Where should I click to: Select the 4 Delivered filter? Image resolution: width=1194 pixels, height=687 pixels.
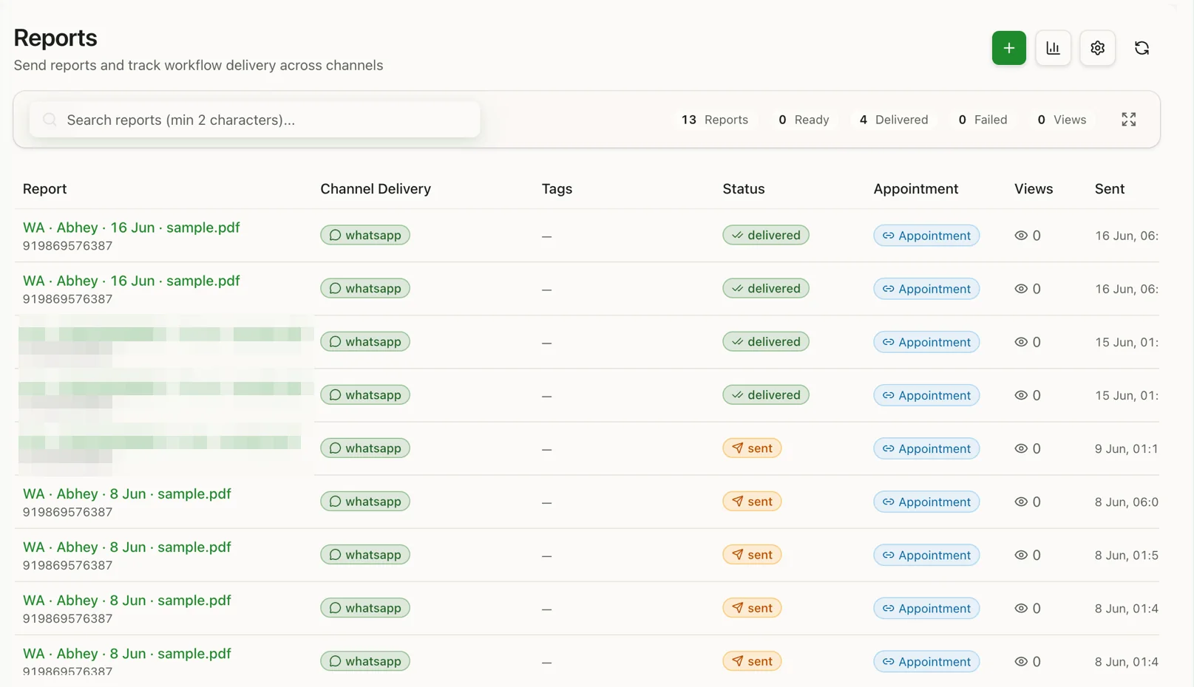point(893,120)
